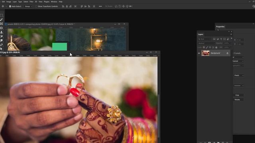Open the Edit menu

click(3, 2)
